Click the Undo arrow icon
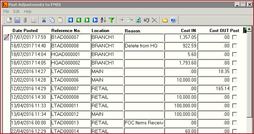 click(146, 20)
